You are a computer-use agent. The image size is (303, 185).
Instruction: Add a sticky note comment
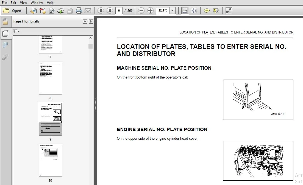207,11
